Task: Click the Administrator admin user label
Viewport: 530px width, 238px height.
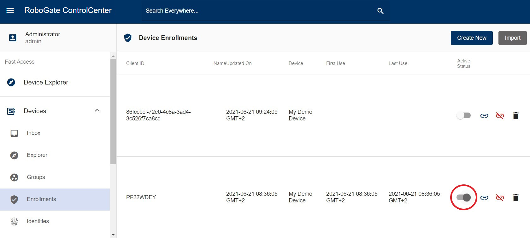Action: (x=43, y=38)
